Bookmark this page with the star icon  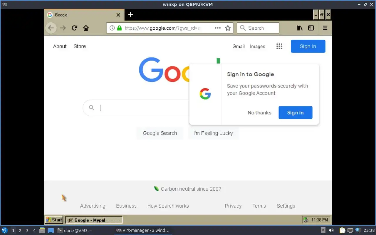point(228,28)
